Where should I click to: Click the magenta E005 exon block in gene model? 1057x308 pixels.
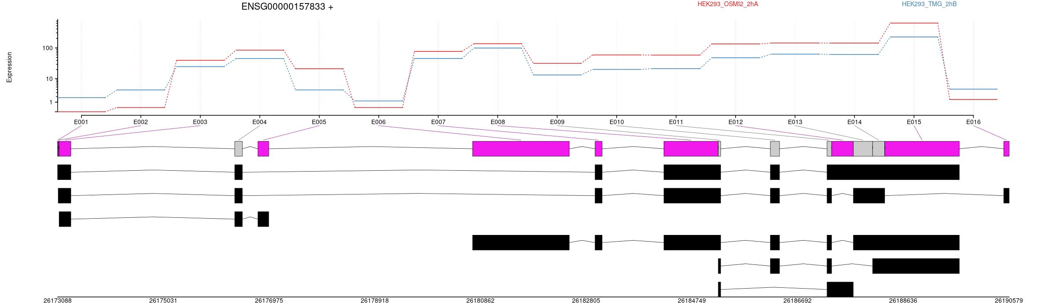pos(263,149)
